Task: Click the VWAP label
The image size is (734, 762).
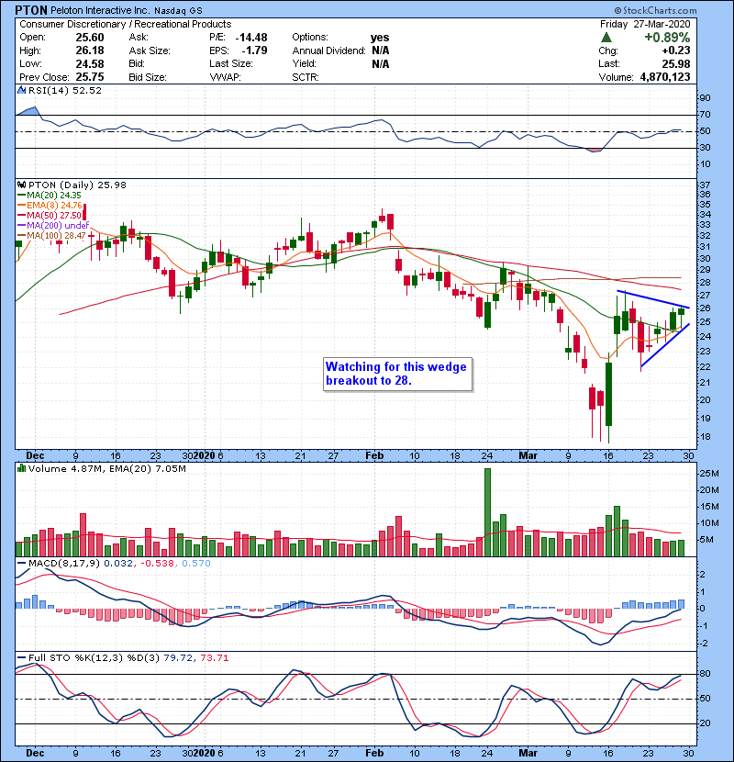Action: [x=225, y=77]
